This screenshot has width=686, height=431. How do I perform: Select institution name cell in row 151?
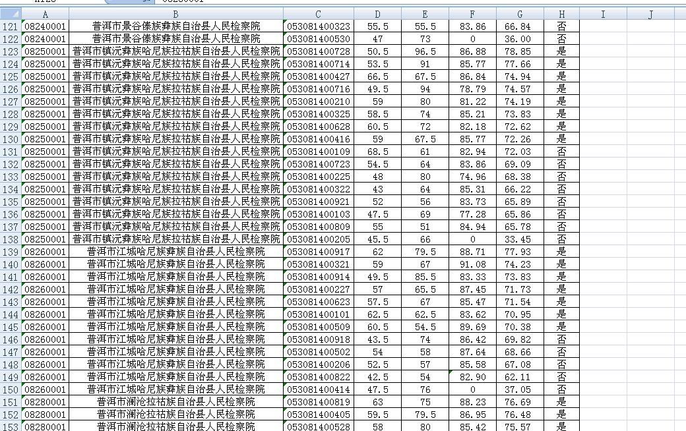[175, 402]
